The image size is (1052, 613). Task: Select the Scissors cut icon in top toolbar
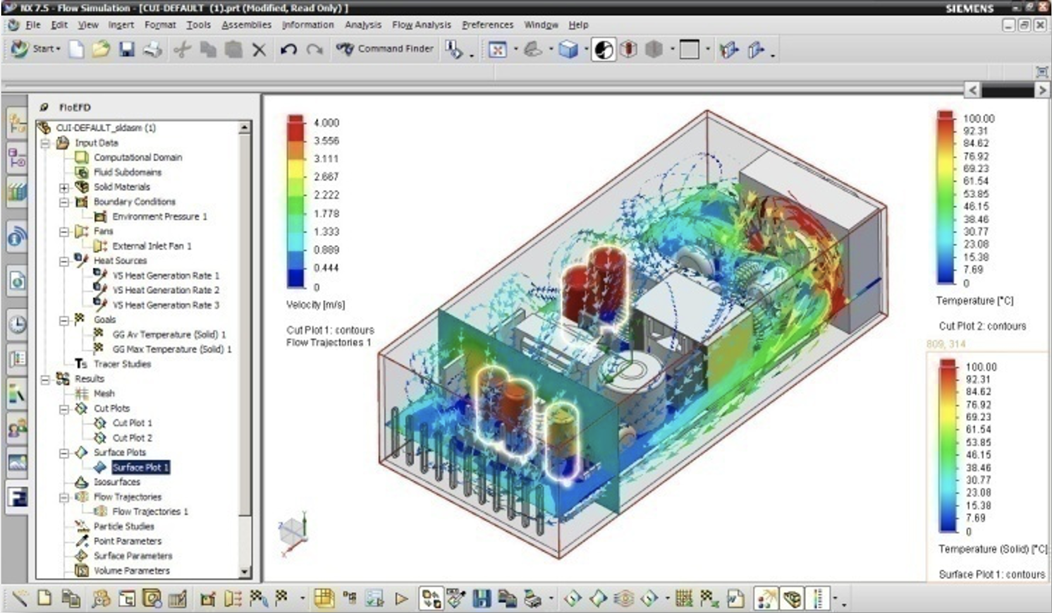coord(181,49)
